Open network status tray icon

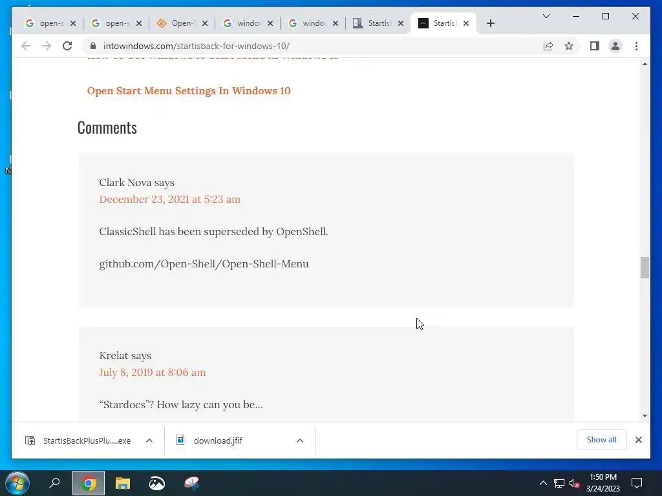coord(559,483)
